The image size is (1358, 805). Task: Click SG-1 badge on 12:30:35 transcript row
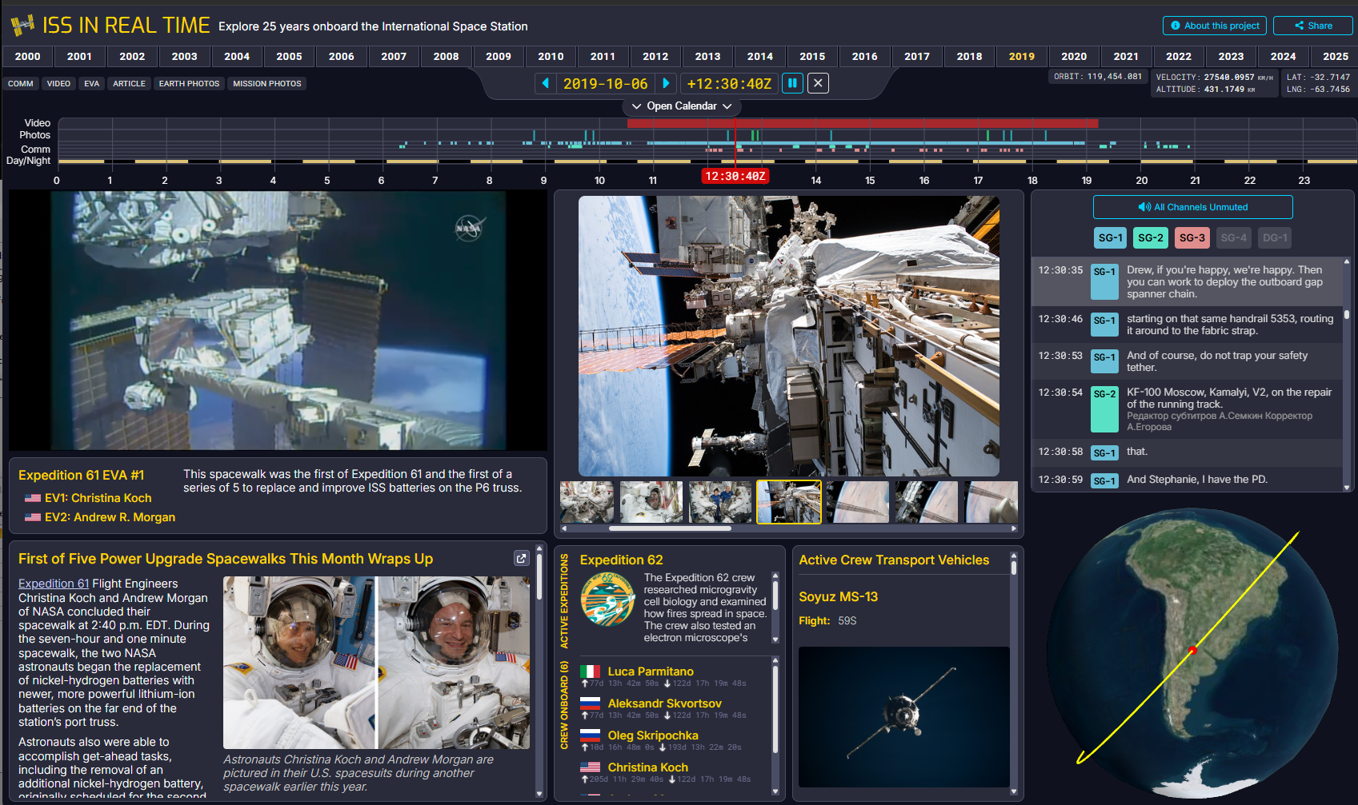click(1105, 281)
